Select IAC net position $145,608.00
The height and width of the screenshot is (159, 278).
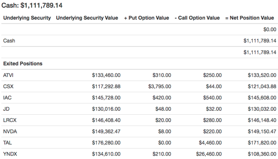pos(262,98)
